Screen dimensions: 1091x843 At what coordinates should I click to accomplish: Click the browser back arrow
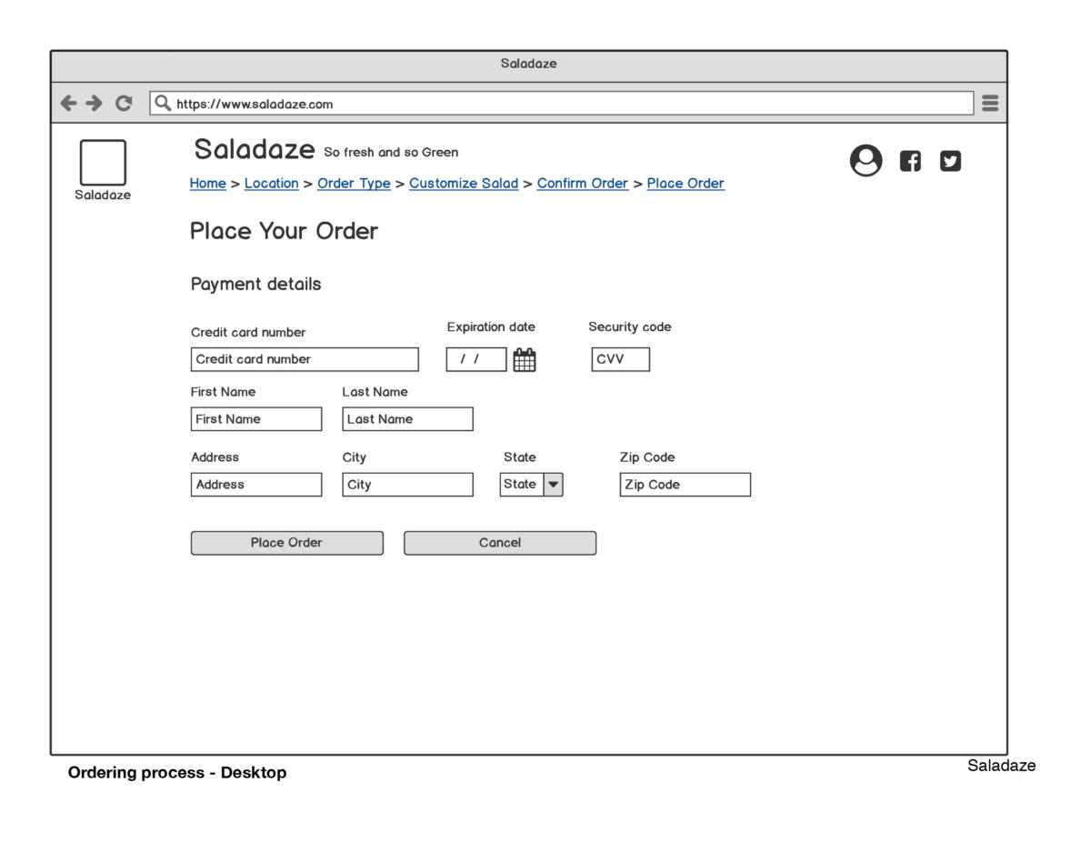pyautogui.click(x=68, y=104)
